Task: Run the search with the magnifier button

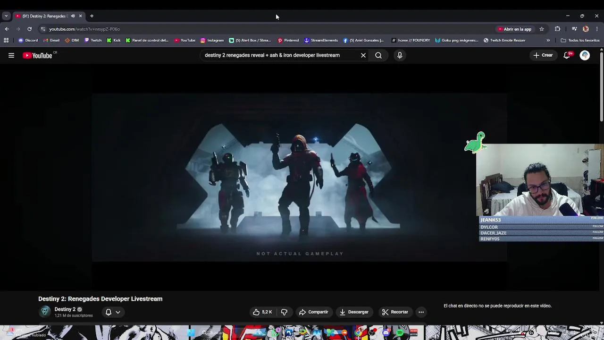Action: point(378,55)
